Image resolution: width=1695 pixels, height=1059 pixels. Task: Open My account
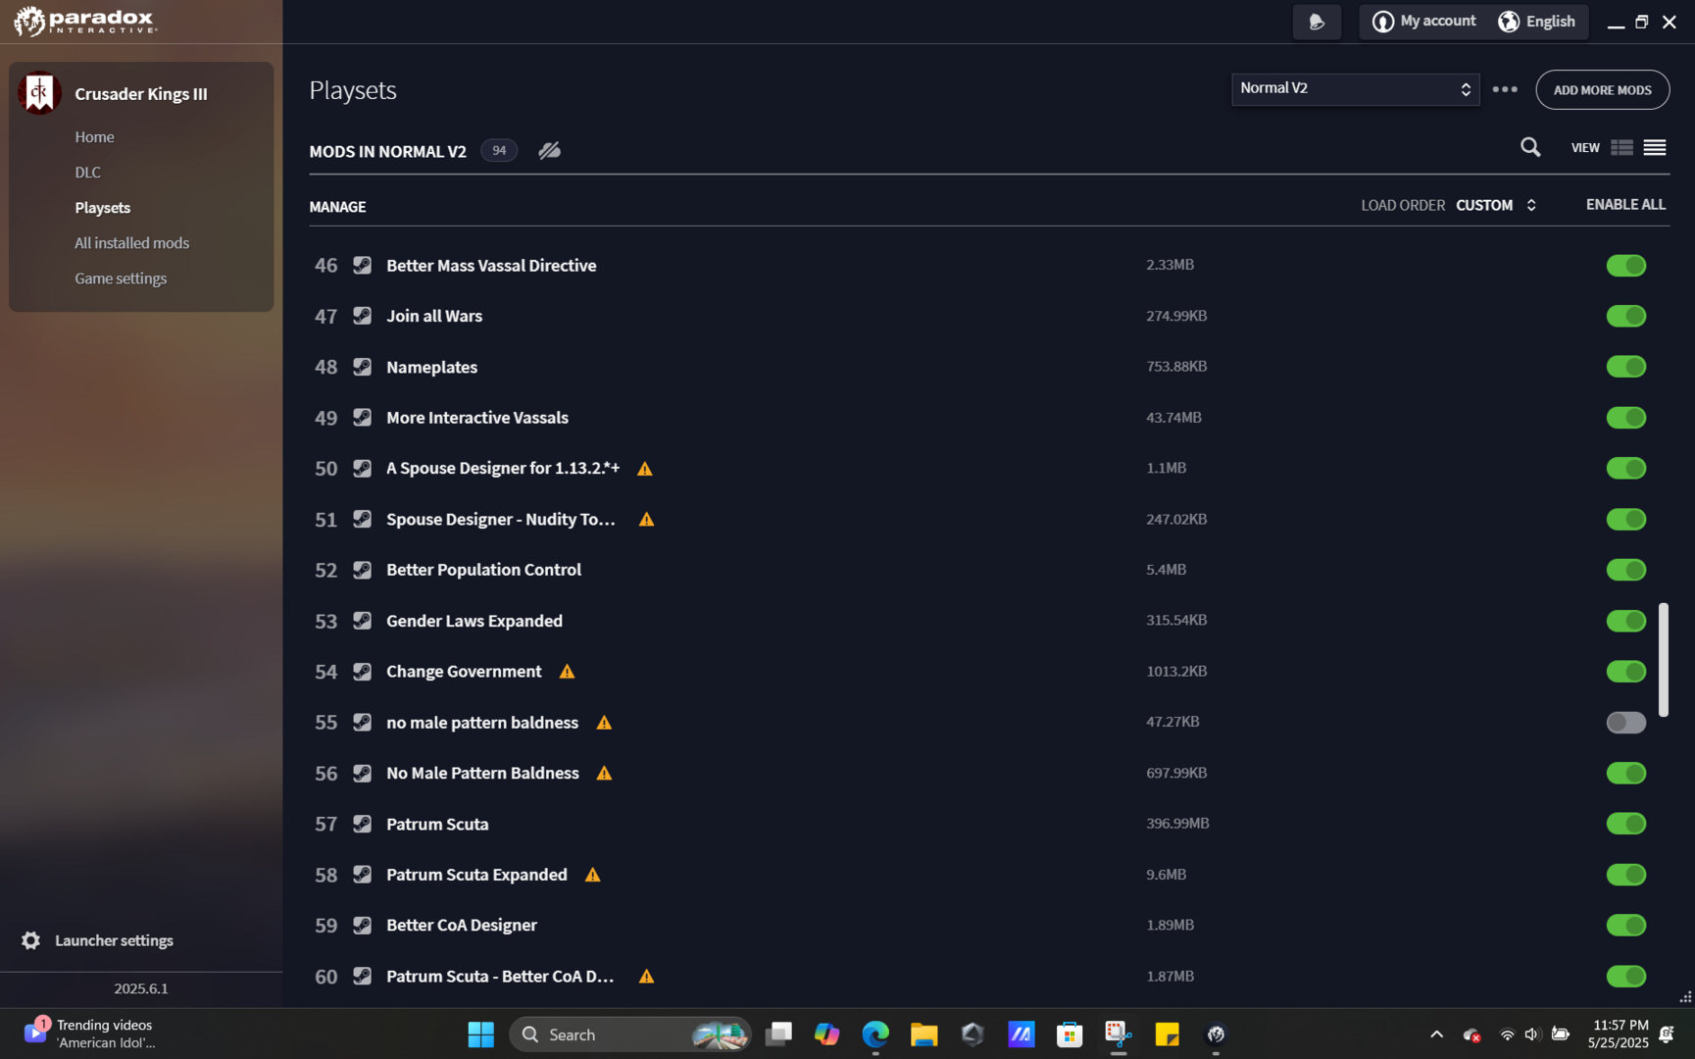[1424, 22]
